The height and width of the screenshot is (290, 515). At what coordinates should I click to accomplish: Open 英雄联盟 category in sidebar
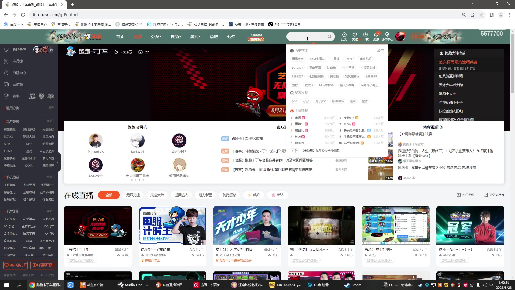click(x=10, y=129)
